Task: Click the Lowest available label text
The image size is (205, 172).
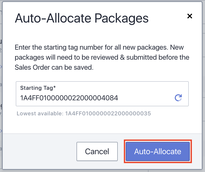Action: pyautogui.click(x=40, y=114)
